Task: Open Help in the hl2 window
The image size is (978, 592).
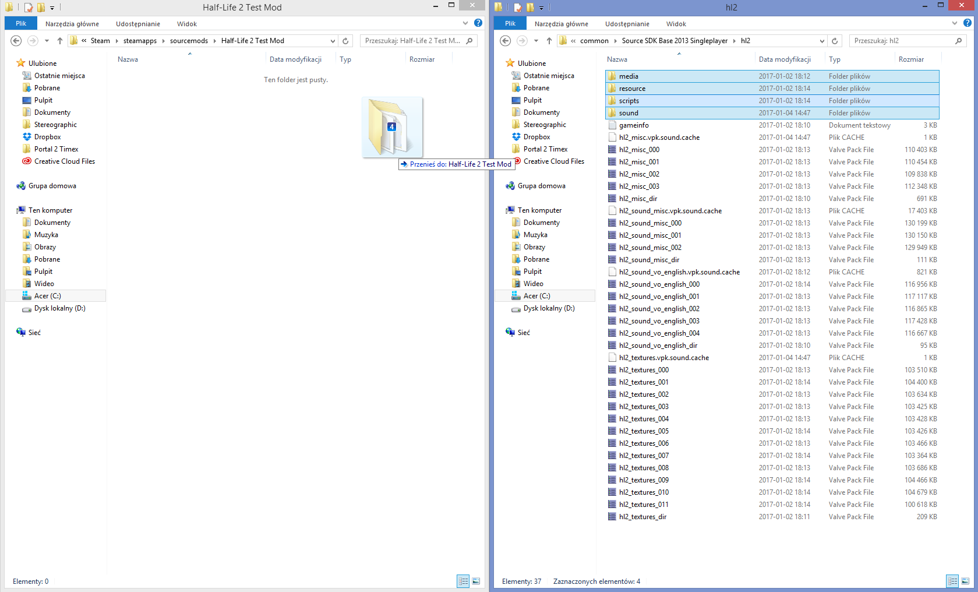Action: point(968,23)
